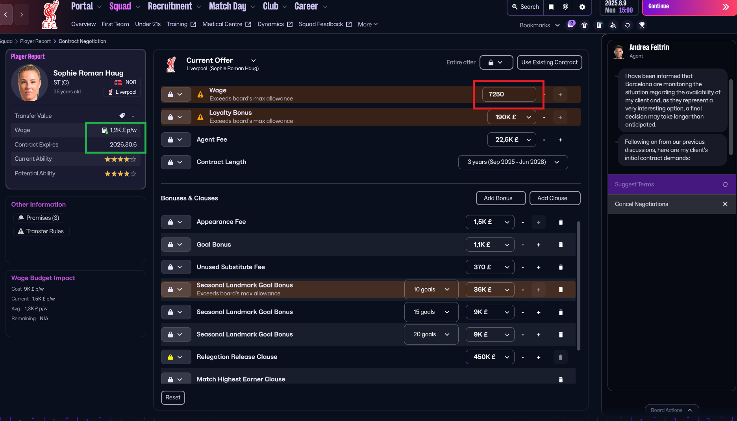Viewport: 737px width, 421px height.
Task: Click the squad shirt shortcut icon
Action: point(584,25)
